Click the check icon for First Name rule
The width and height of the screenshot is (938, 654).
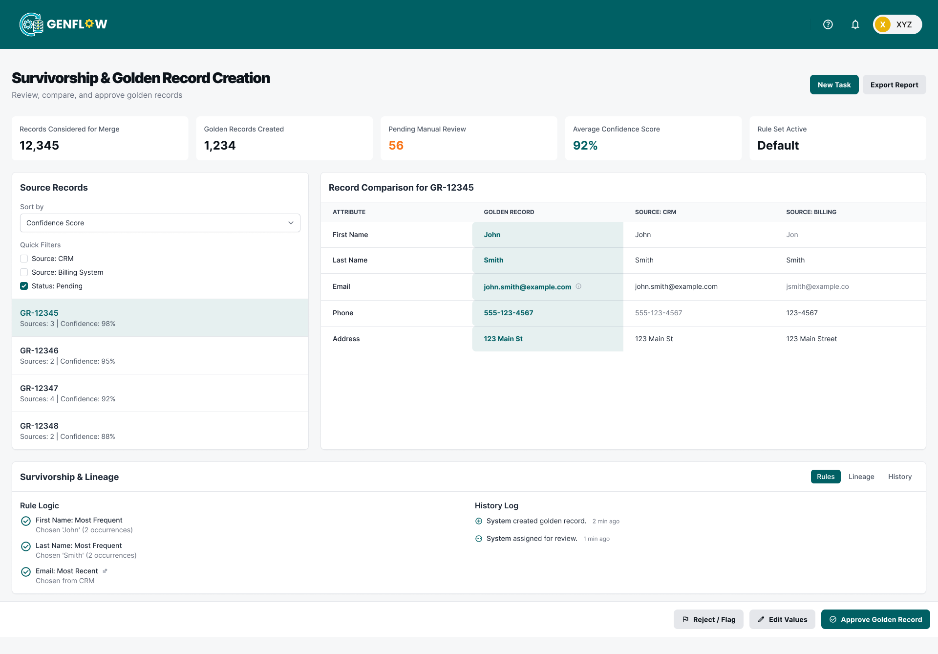point(26,521)
